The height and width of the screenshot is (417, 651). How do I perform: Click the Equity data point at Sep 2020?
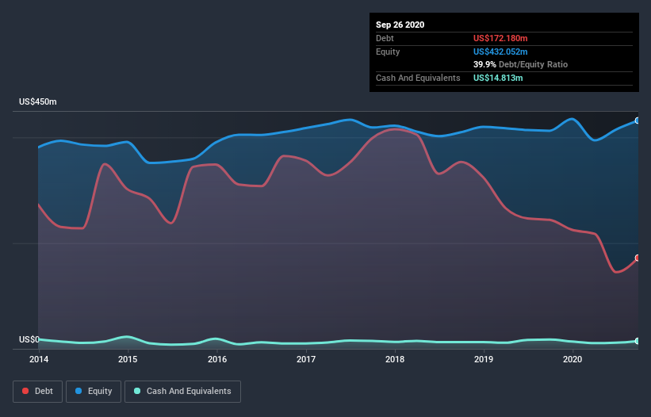point(638,121)
